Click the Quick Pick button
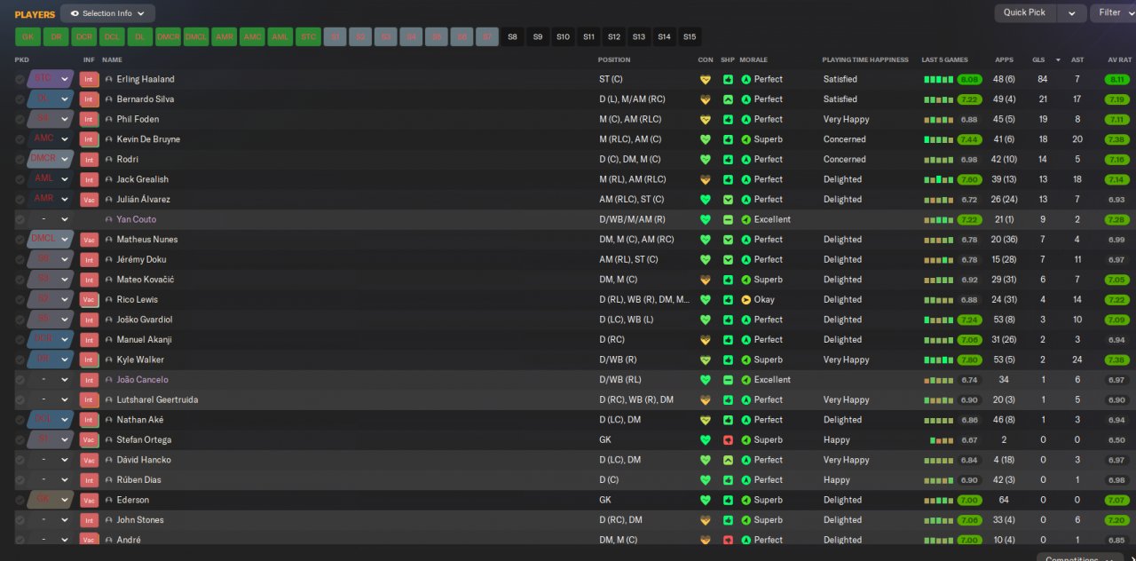 coord(1024,13)
